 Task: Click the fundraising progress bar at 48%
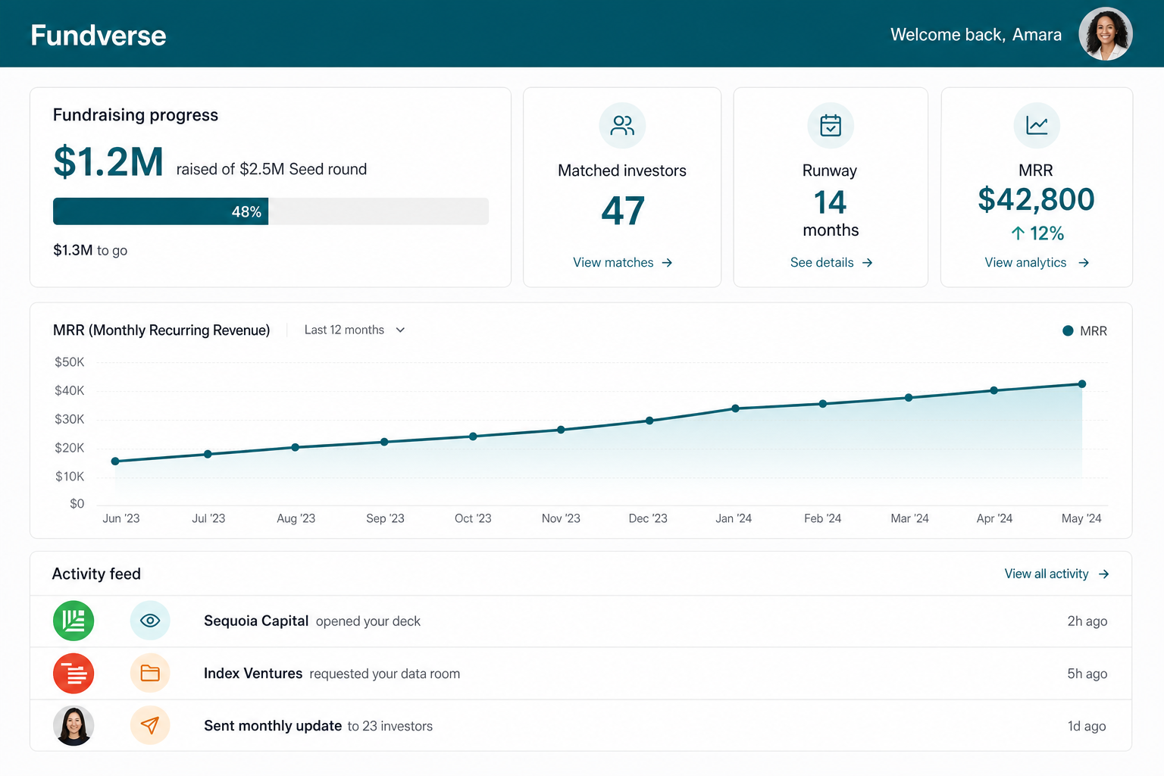point(271,211)
